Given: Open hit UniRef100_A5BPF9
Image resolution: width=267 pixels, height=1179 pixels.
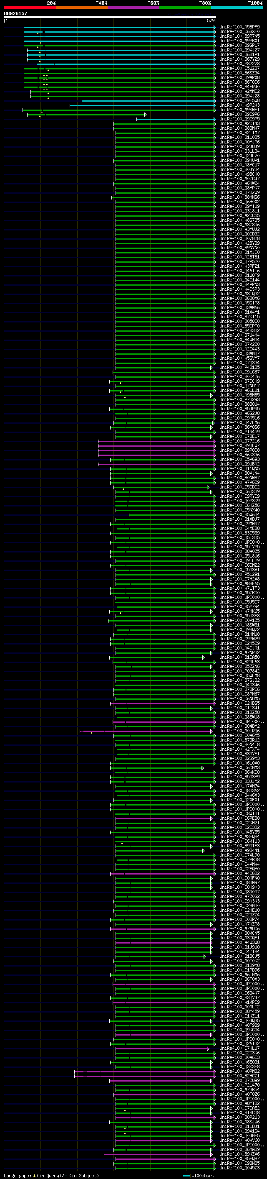Looking at the screenshot, I should (239, 27).
